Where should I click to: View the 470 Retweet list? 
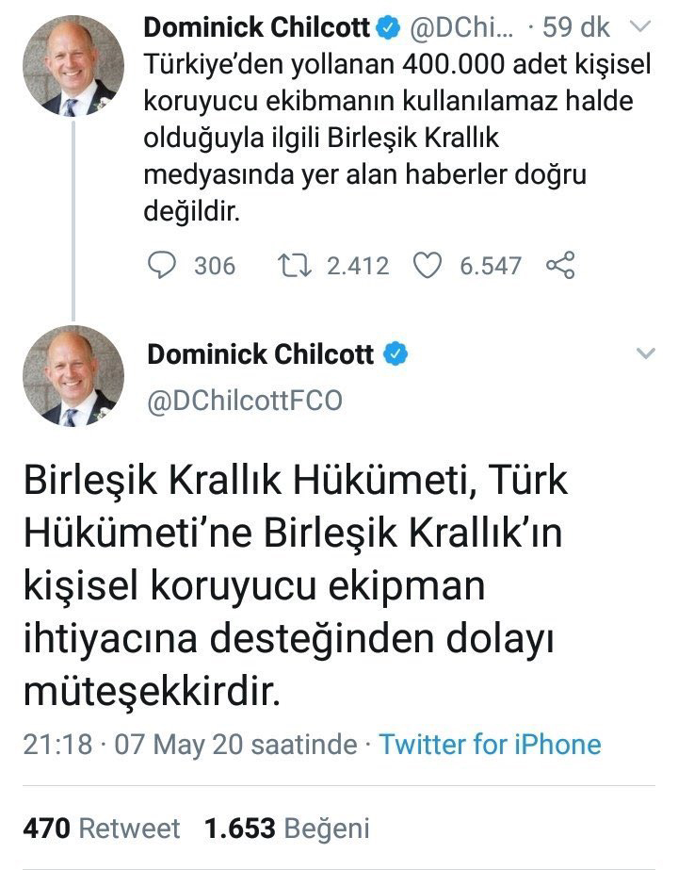(x=102, y=828)
